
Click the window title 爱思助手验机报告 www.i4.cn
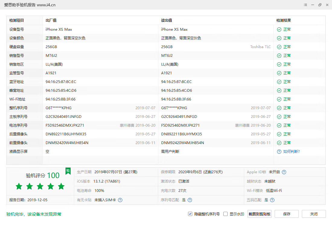[30, 5]
